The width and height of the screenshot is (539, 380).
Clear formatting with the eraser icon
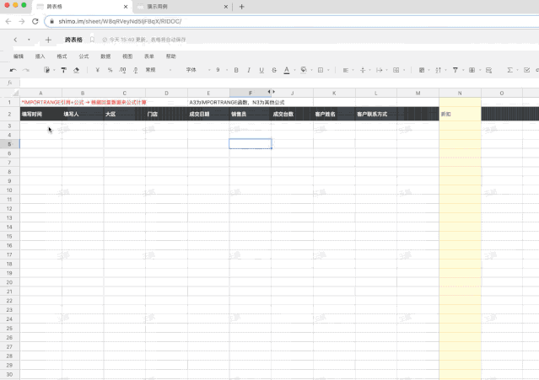(76, 70)
